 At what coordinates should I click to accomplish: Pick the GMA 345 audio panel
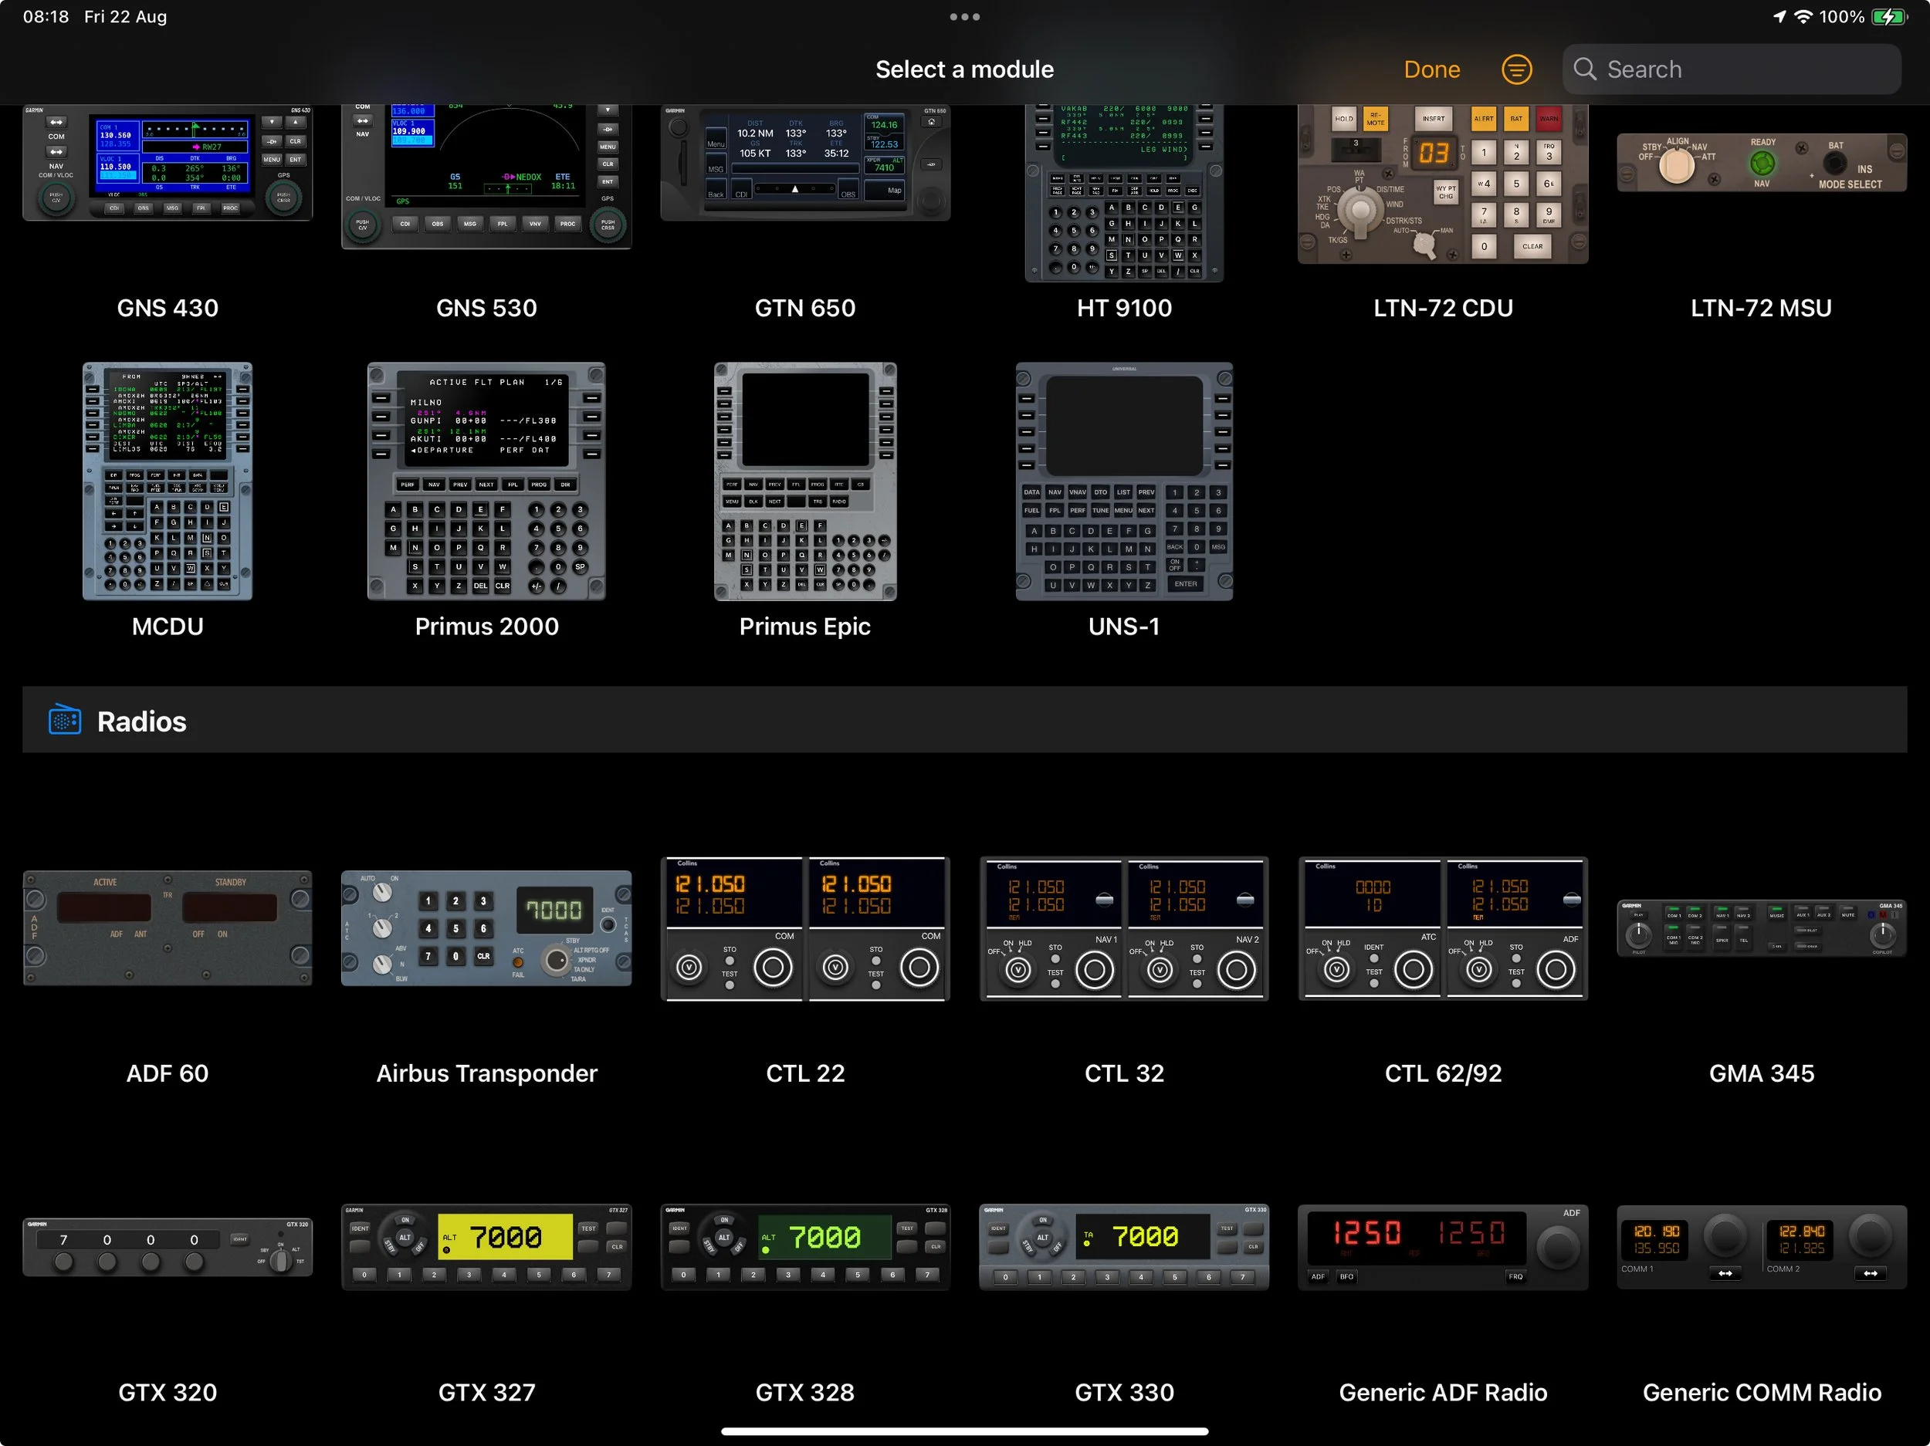tap(1761, 928)
